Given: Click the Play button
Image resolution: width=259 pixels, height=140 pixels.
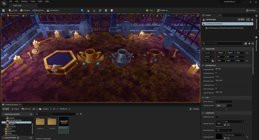Looking at the screenshot, I should 149,11.
